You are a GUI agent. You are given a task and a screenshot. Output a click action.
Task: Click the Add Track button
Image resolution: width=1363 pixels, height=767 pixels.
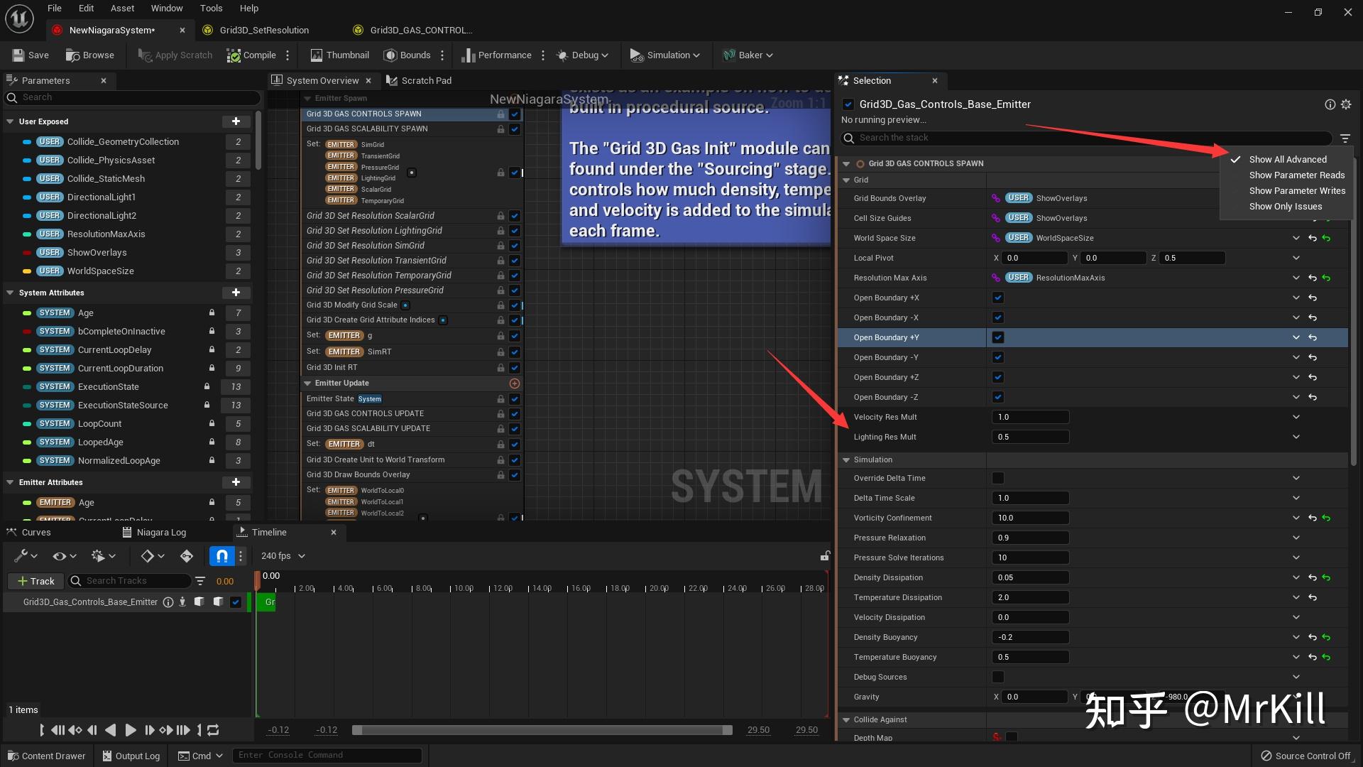[x=35, y=581]
